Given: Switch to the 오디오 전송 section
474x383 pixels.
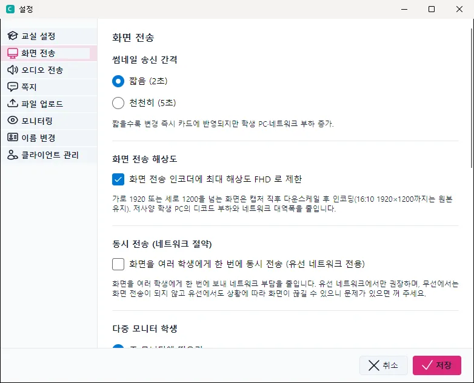Looking at the screenshot, I should pos(48,70).
